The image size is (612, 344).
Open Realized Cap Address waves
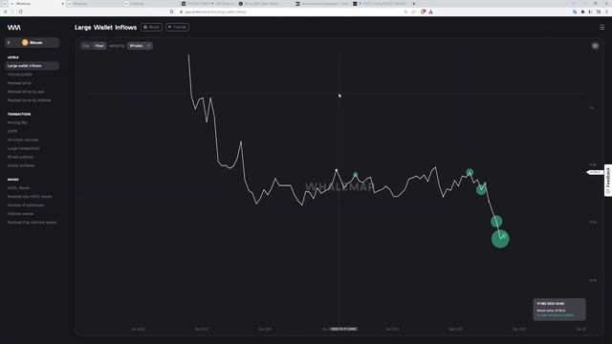click(x=32, y=223)
